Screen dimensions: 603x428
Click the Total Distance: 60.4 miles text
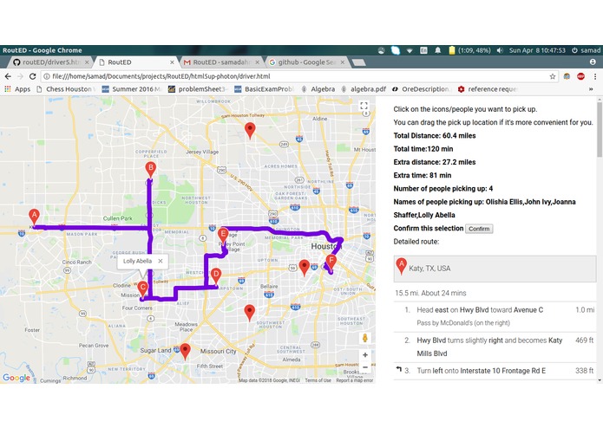pos(435,136)
